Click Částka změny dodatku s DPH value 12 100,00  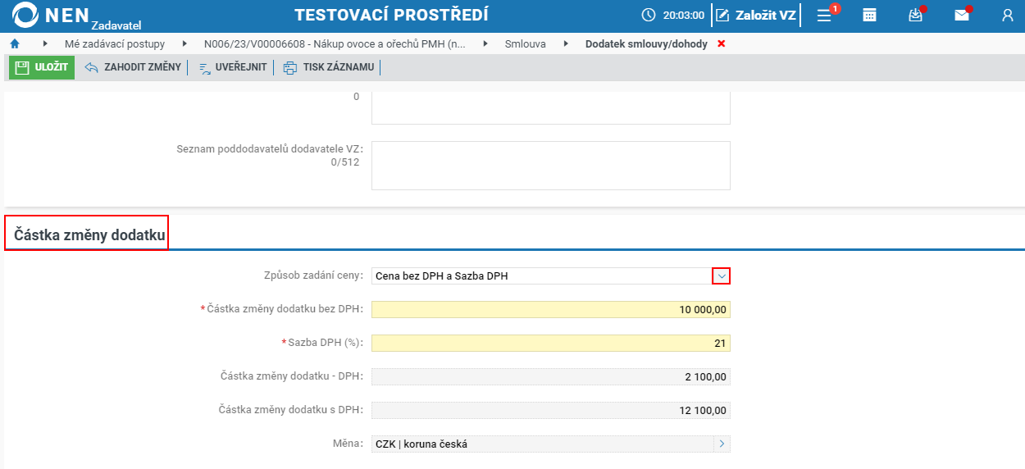[x=550, y=410]
